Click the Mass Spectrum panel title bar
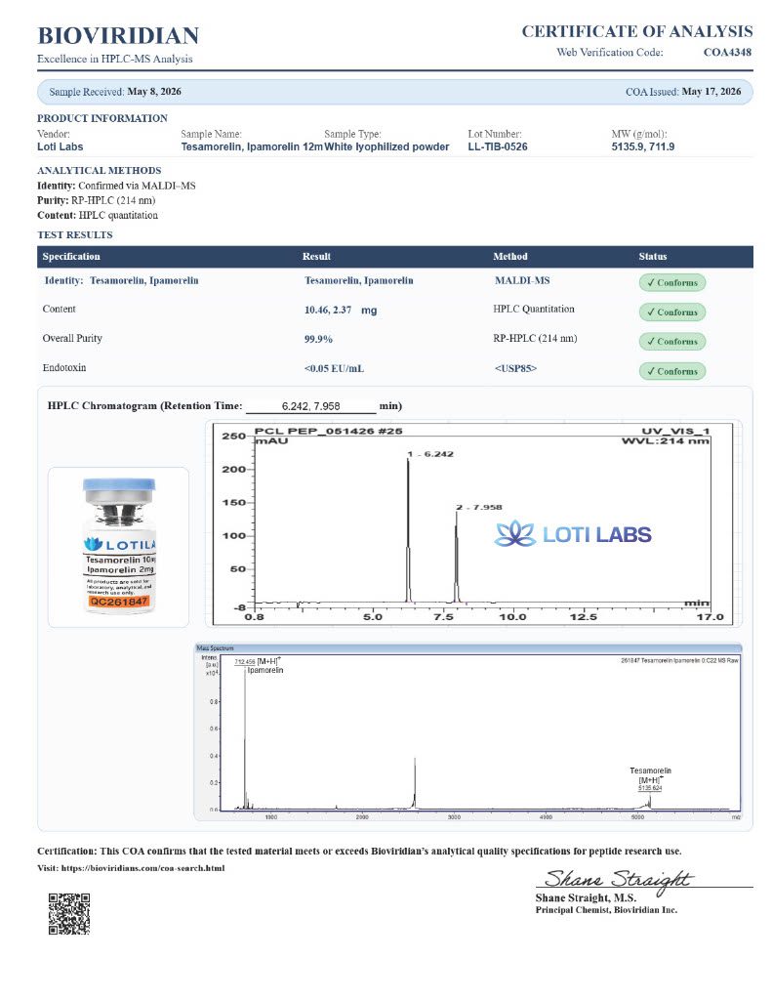Image resolution: width=772 pixels, height=1000 pixels. pos(467,647)
